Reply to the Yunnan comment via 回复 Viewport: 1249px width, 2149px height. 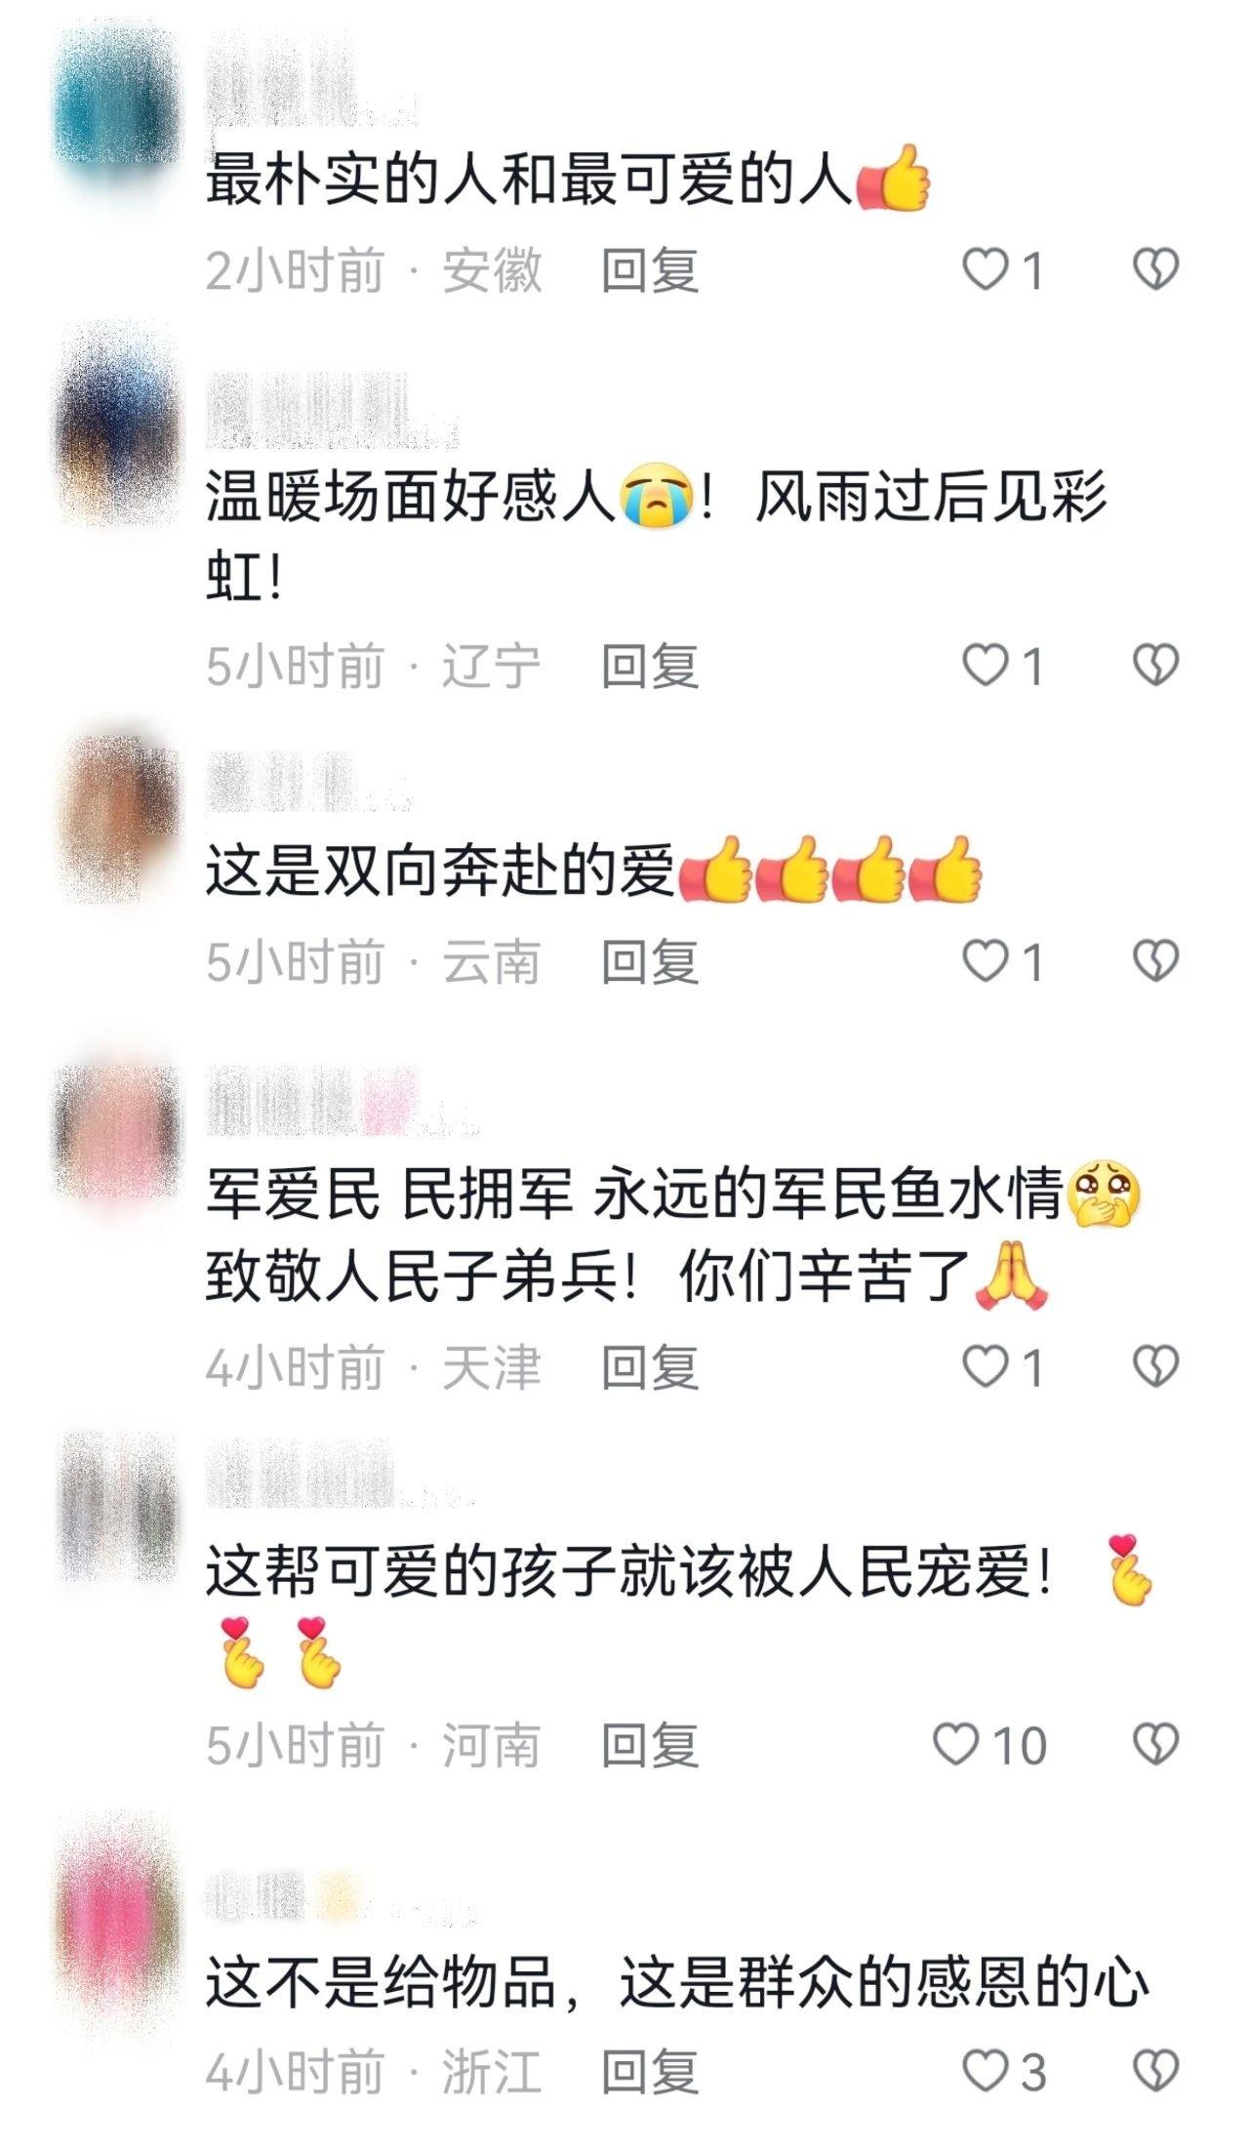(x=650, y=962)
